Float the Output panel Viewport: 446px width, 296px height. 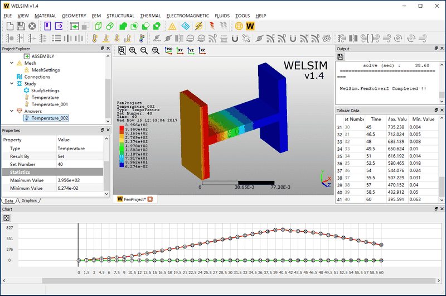tap(435, 49)
